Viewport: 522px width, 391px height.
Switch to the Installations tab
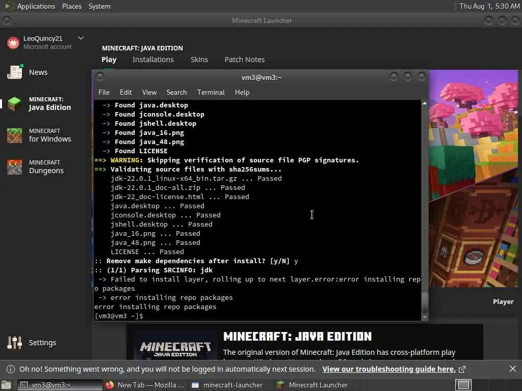[x=153, y=60]
